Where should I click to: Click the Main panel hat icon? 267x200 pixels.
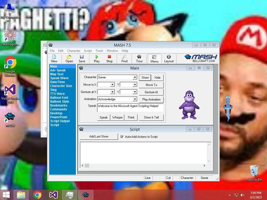pos(81,68)
